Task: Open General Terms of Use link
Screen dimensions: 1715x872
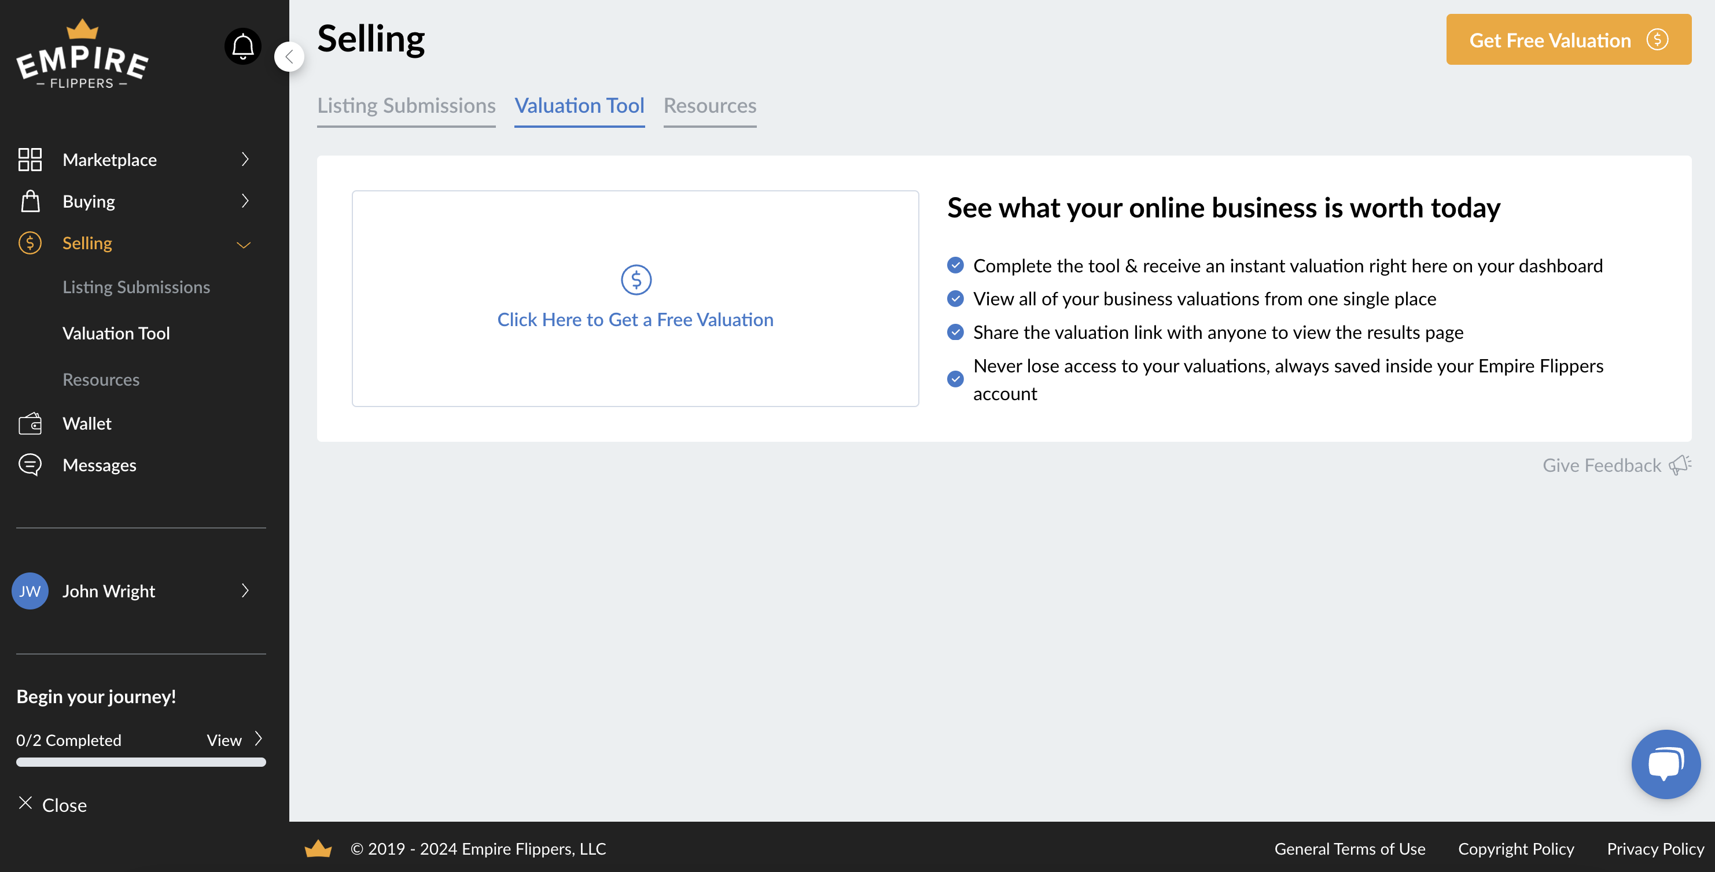Action: point(1349,849)
